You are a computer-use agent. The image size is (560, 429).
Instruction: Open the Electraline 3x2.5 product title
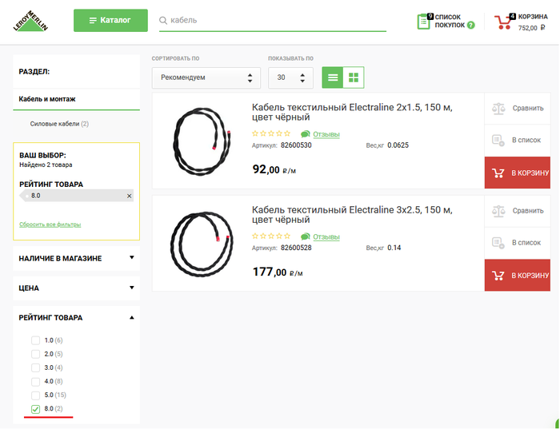point(352,215)
